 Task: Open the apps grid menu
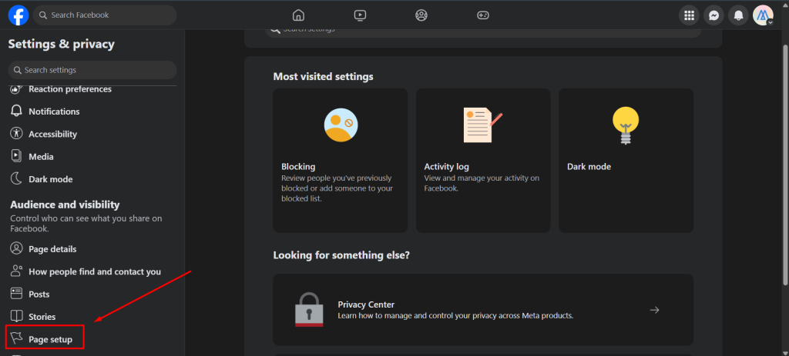pos(689,15)
